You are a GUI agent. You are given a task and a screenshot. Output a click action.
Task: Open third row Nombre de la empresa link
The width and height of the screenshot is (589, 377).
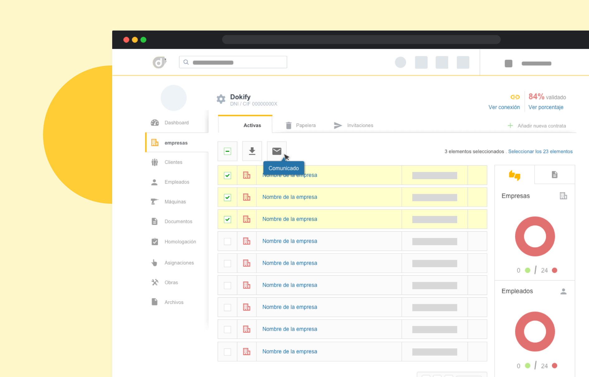tap(290, 219)
